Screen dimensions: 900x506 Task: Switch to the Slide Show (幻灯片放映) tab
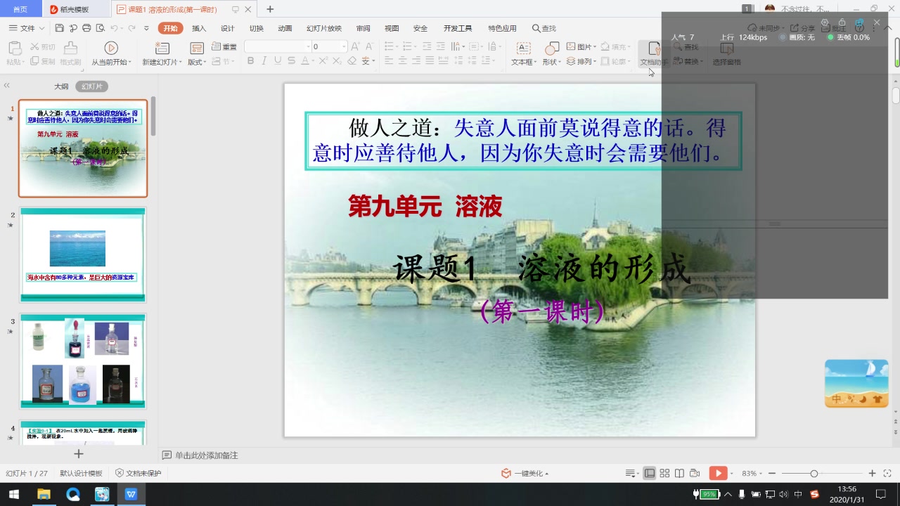point(324,28)
